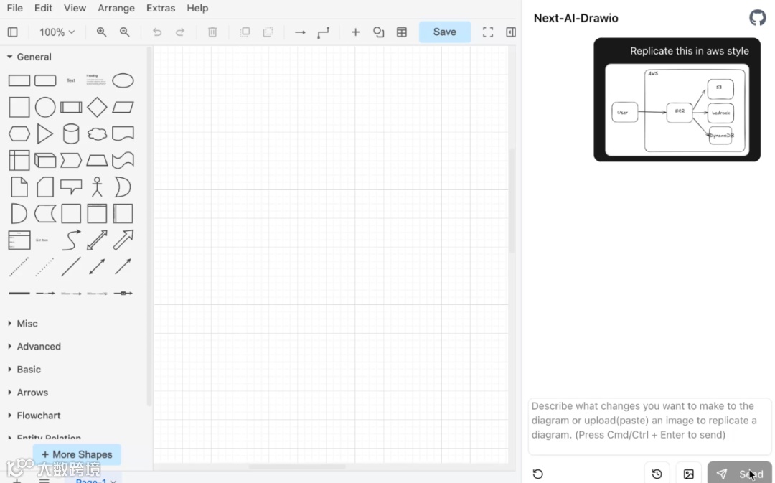The image size is (775, 483).
Task: Open the Extras menu
Action: [x=161, y=8]
